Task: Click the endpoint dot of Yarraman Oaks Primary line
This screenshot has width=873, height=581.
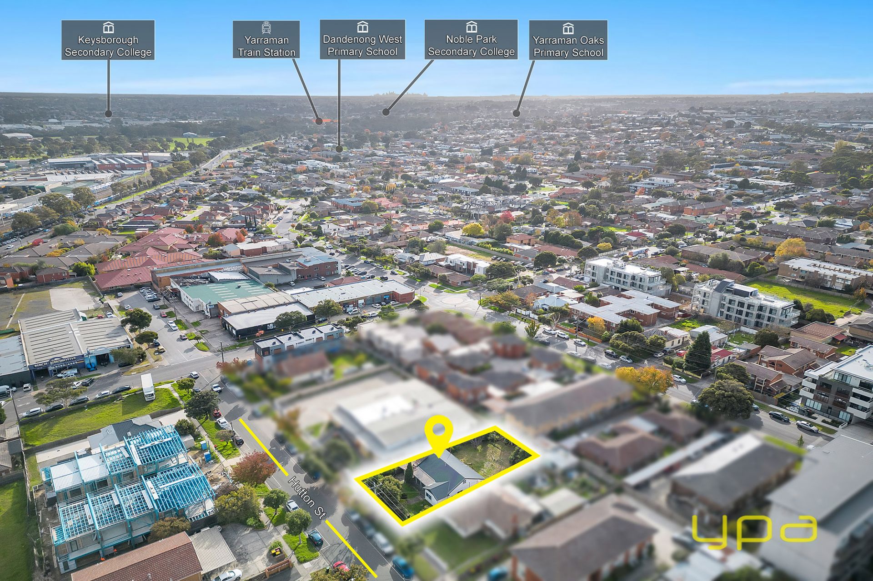Action: [516, 113]
